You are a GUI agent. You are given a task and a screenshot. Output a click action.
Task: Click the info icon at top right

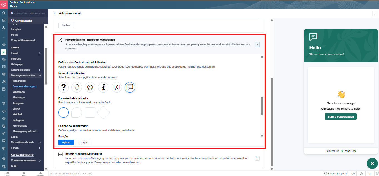[x=375, y=14]
